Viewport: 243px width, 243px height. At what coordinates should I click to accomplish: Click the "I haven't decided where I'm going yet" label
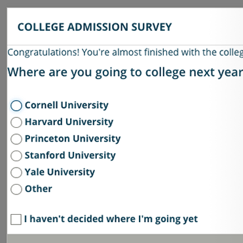coord(111,219)
